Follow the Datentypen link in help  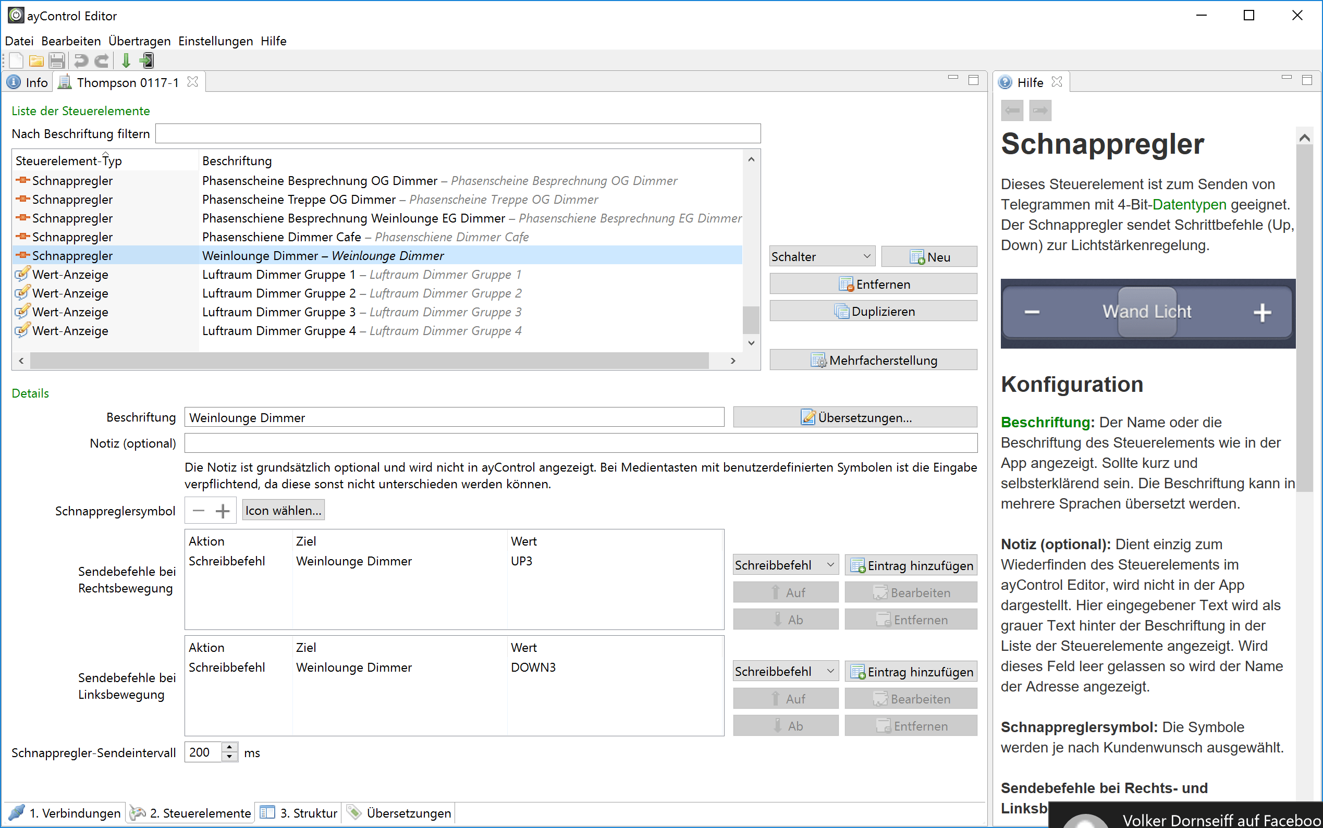[1190, 204]
